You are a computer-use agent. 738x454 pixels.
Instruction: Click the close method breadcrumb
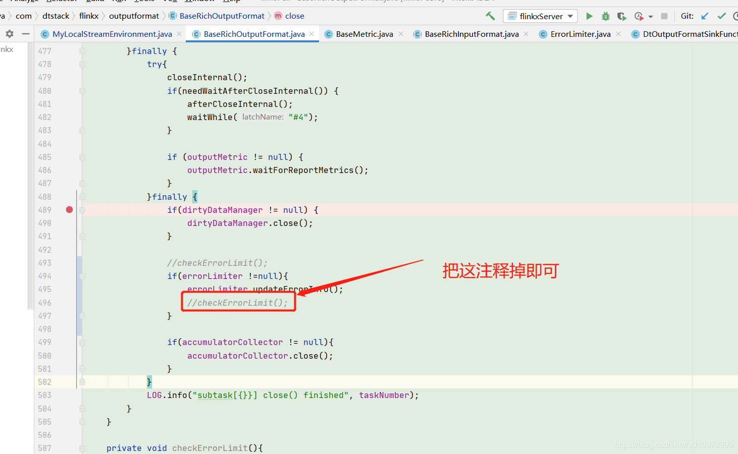pyautogui.click(x=295, y=16)
